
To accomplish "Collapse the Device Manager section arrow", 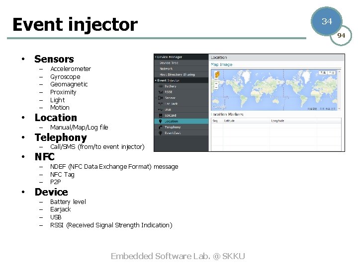I will click(156, 57).
